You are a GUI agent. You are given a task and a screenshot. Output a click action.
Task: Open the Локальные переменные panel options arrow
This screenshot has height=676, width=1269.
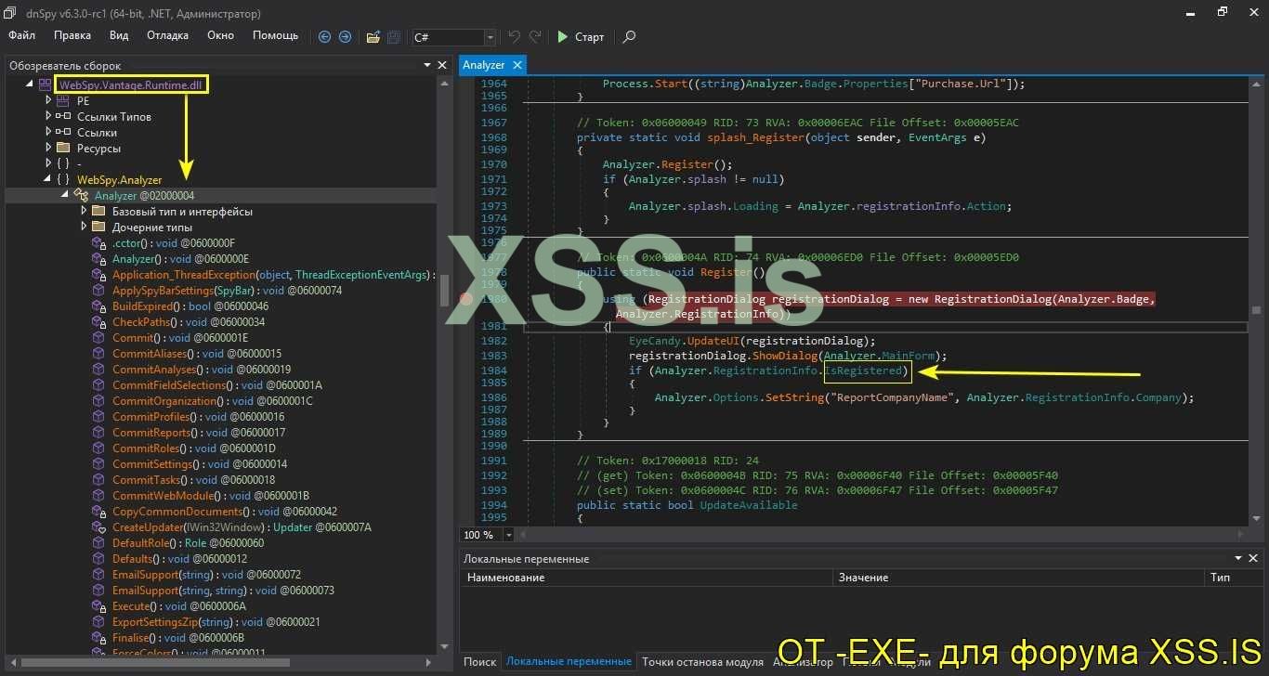pyautogui.click(x=1238, y=558)
